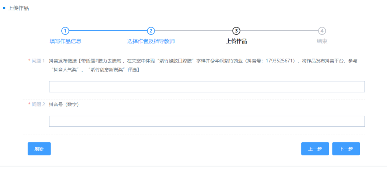Click the step 3 circle icon
The image size is (387, 177).
pos(236,31)
